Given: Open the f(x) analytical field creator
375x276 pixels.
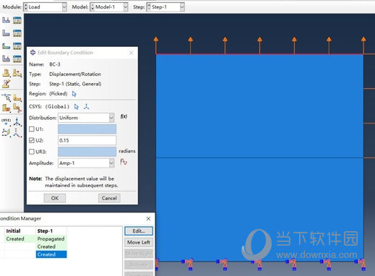Looking at the screenshot, I should [124, 116].
